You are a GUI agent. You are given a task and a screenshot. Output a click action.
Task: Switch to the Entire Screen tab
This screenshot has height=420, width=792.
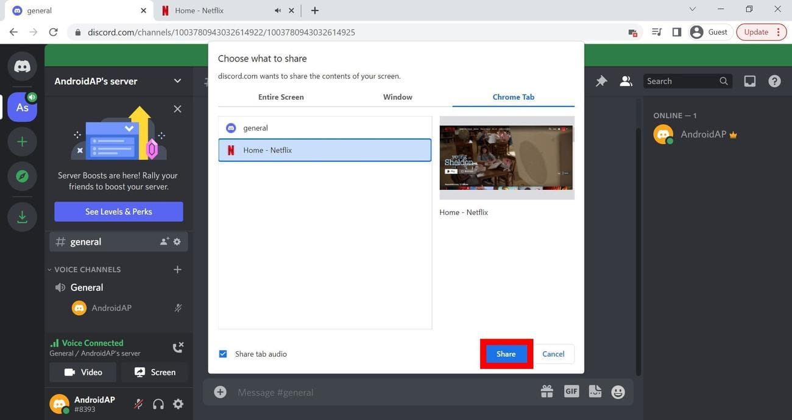point(281,97)
